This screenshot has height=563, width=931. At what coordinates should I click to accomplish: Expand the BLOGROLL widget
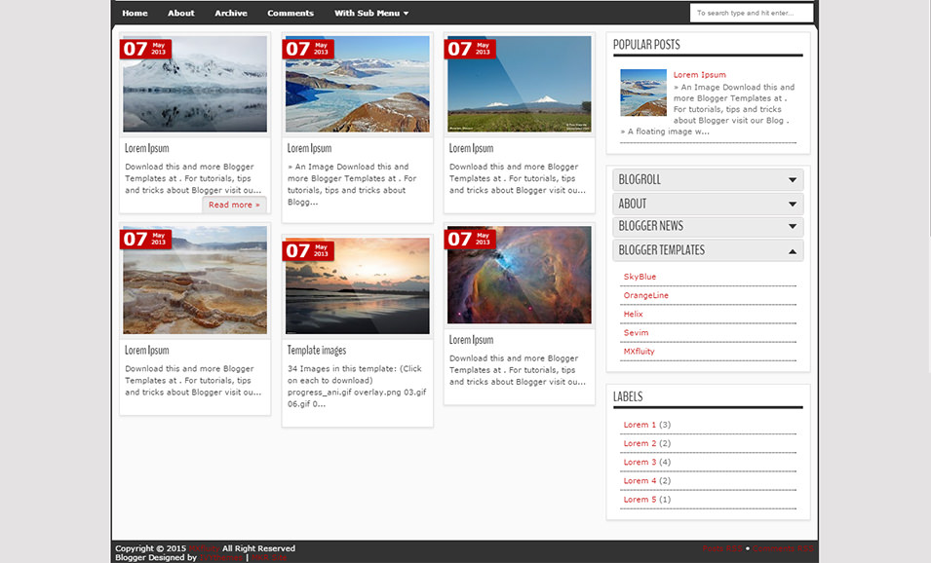(708, 180)
